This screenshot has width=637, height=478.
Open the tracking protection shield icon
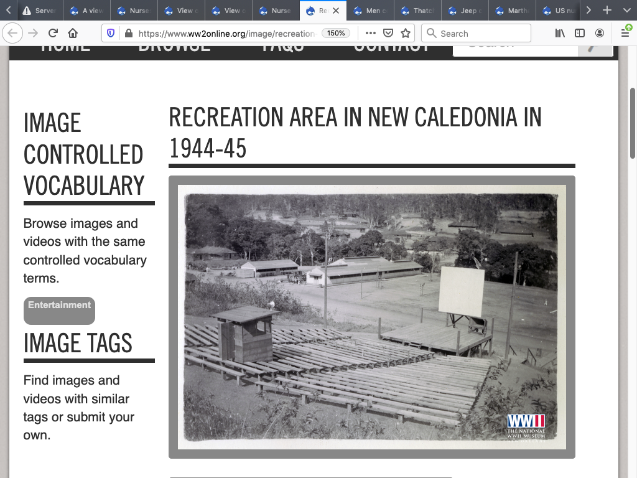pyautogui.click(x=111, y=34)
